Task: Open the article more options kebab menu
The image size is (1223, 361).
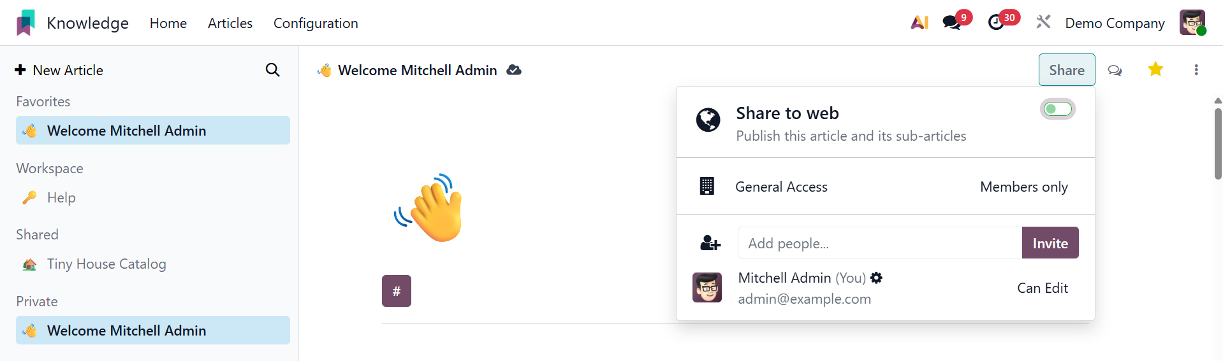Action: coord(1196,70)
